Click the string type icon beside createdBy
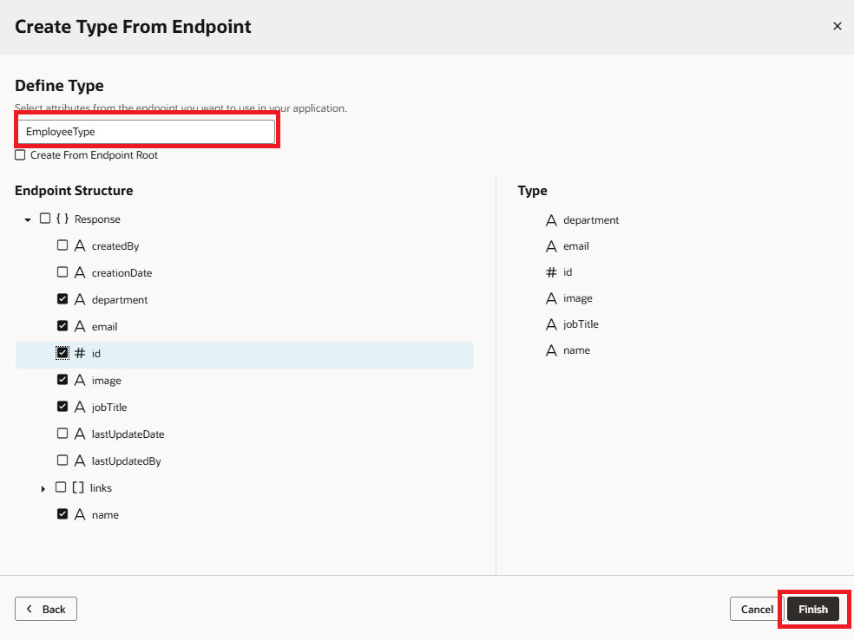Screen dimensions: 854x640 tap(80, 246)
